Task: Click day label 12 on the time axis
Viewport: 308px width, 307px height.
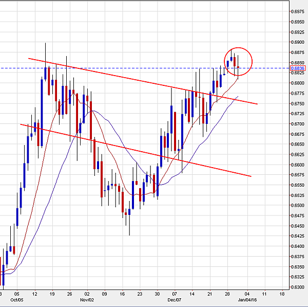Action: click(34, 294)
